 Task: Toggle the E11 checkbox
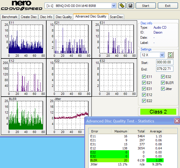tap(144, 77)
